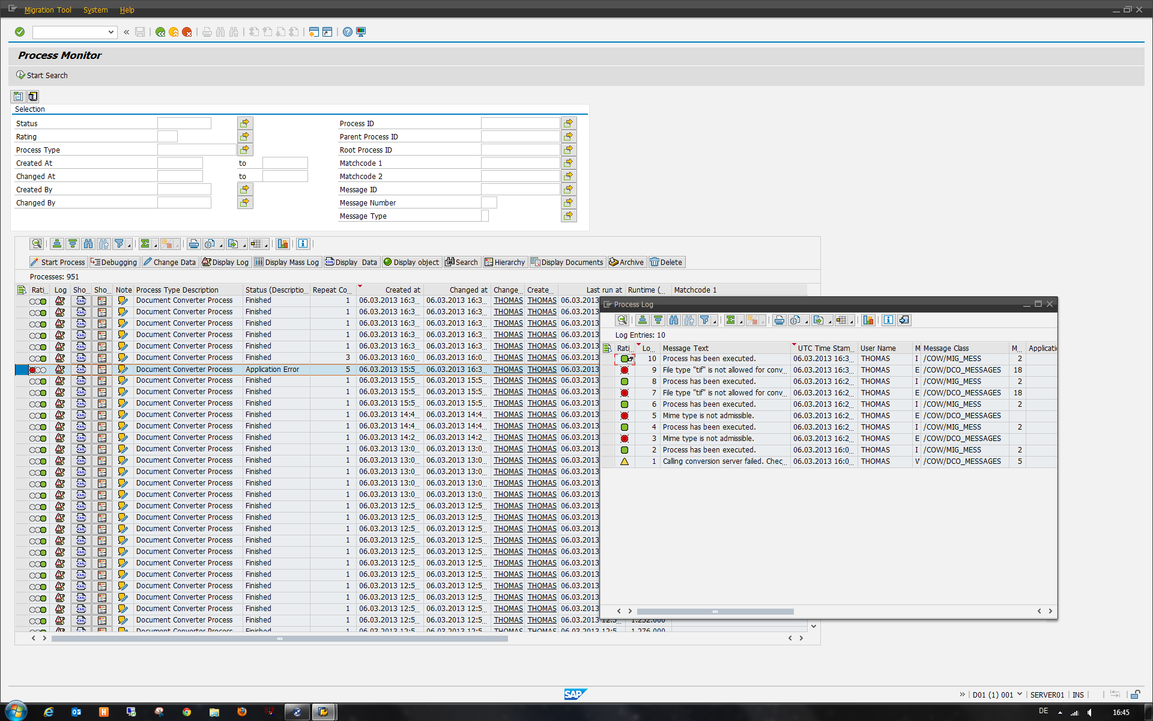Click the Create New Session icon

point(313,32)
